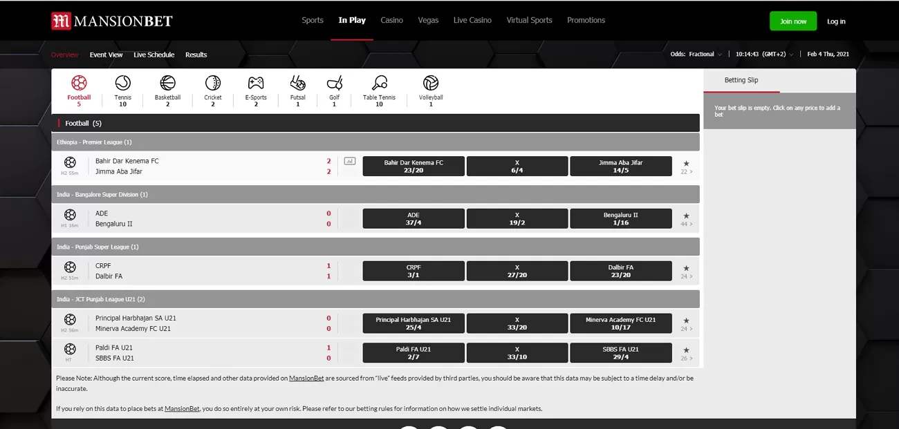Click football icon beside ADE match
Image resolution: width=899 pixels, height=429 pixels.
pos(70,215)
